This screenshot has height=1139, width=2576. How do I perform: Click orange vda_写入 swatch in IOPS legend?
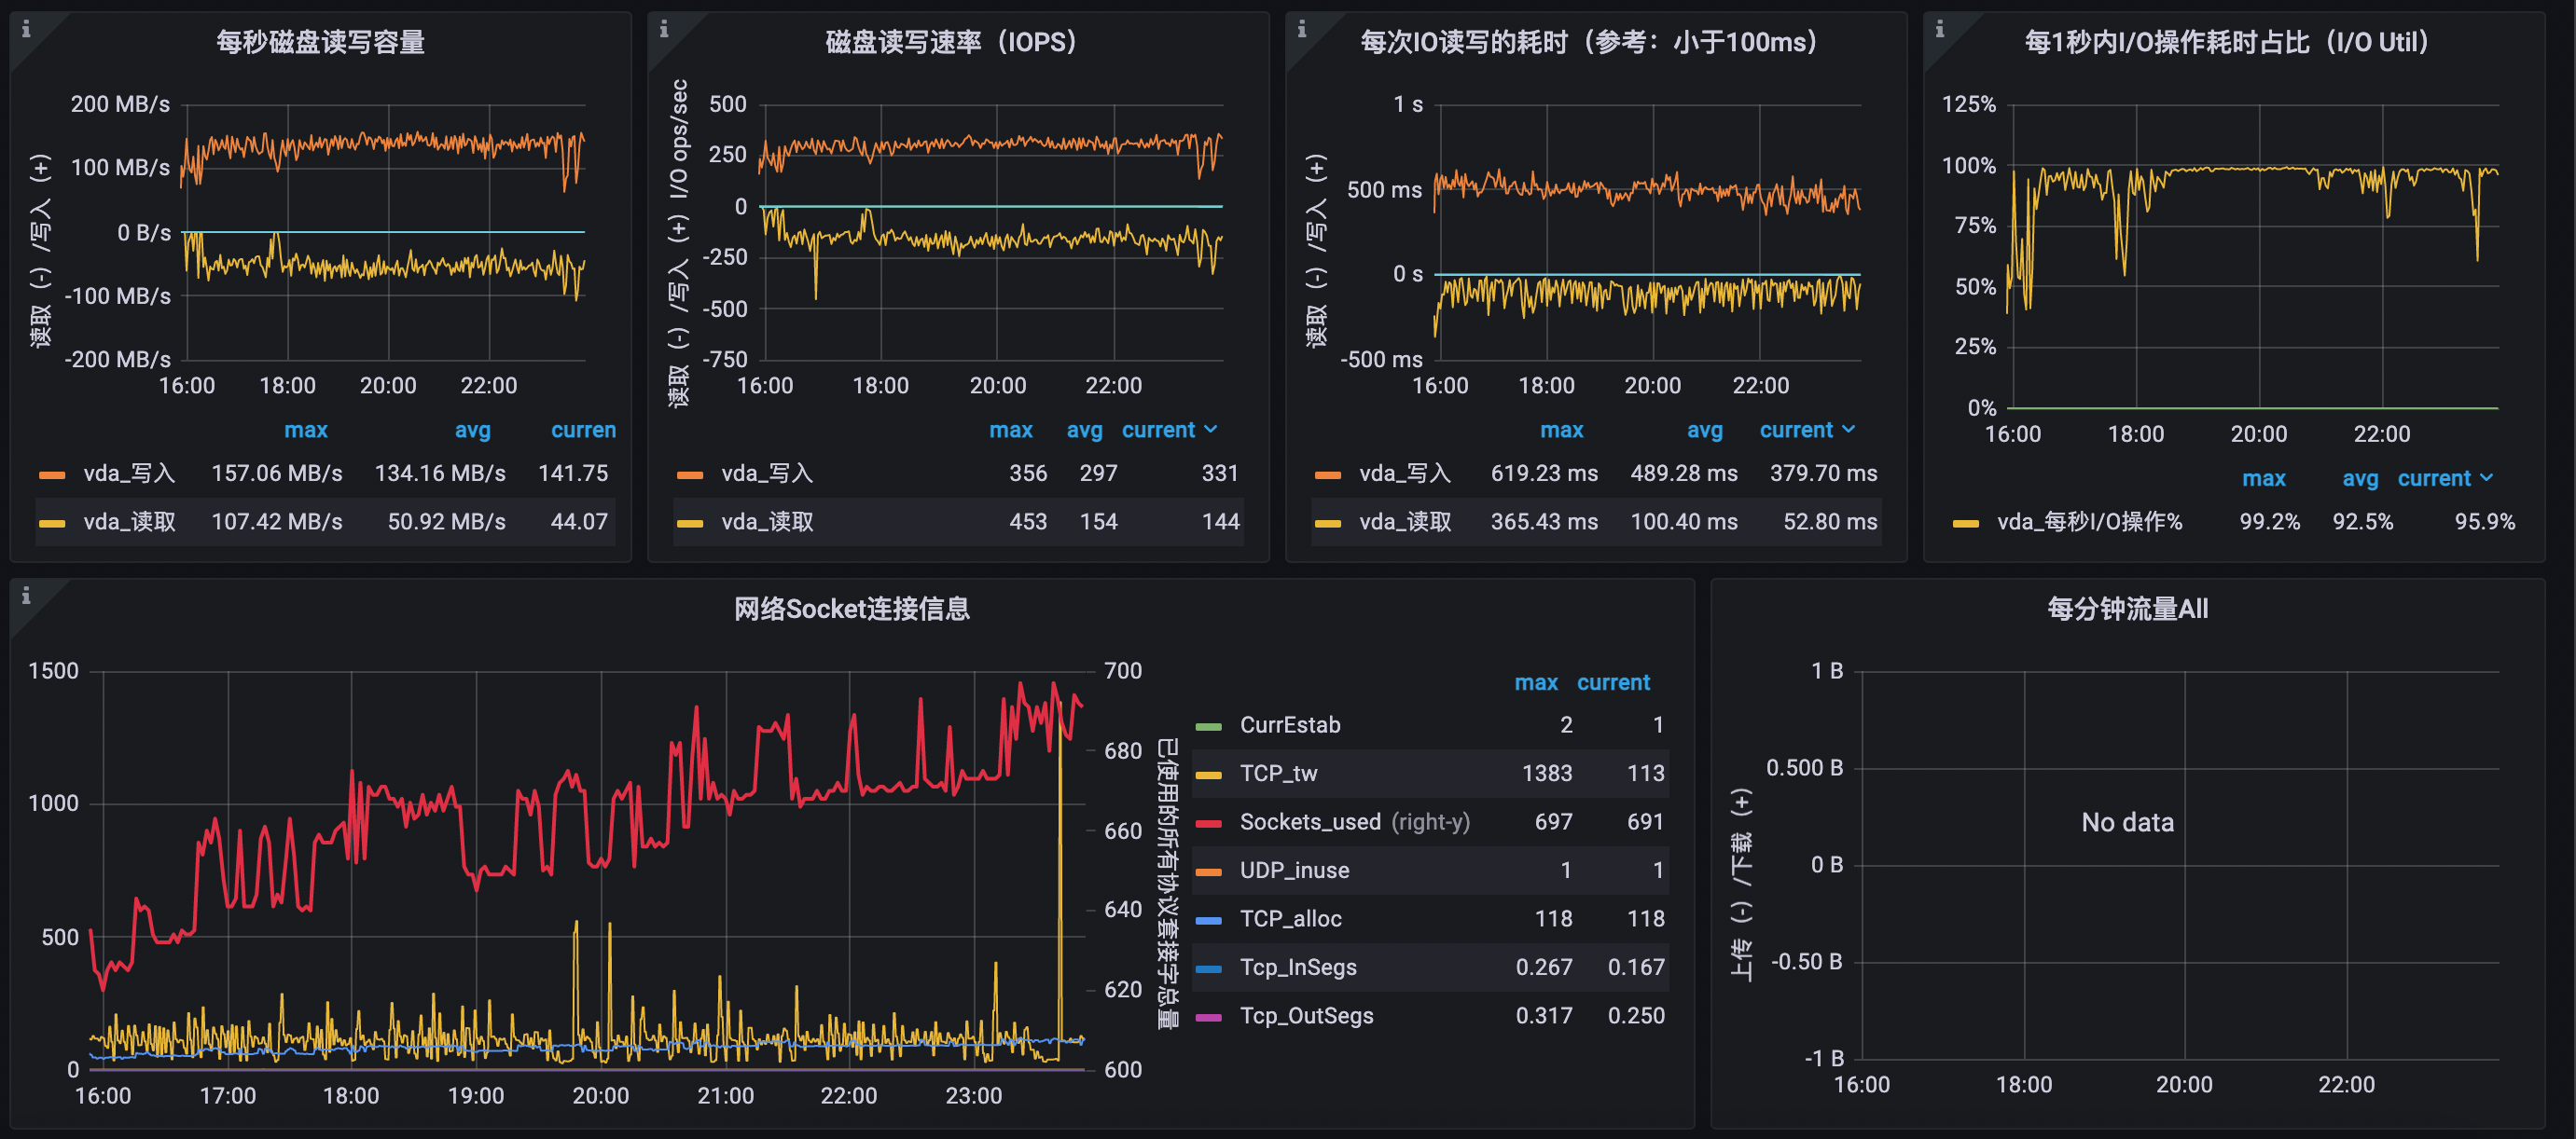pyautogui.click(x=690, y=474)
